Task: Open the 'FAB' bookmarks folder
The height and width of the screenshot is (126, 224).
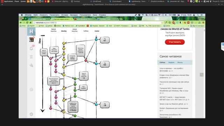Action: tap(141, 26)
